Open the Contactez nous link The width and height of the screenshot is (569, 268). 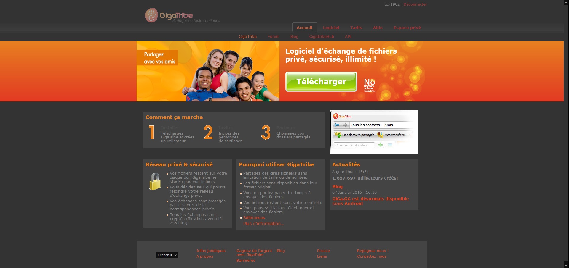372,256
